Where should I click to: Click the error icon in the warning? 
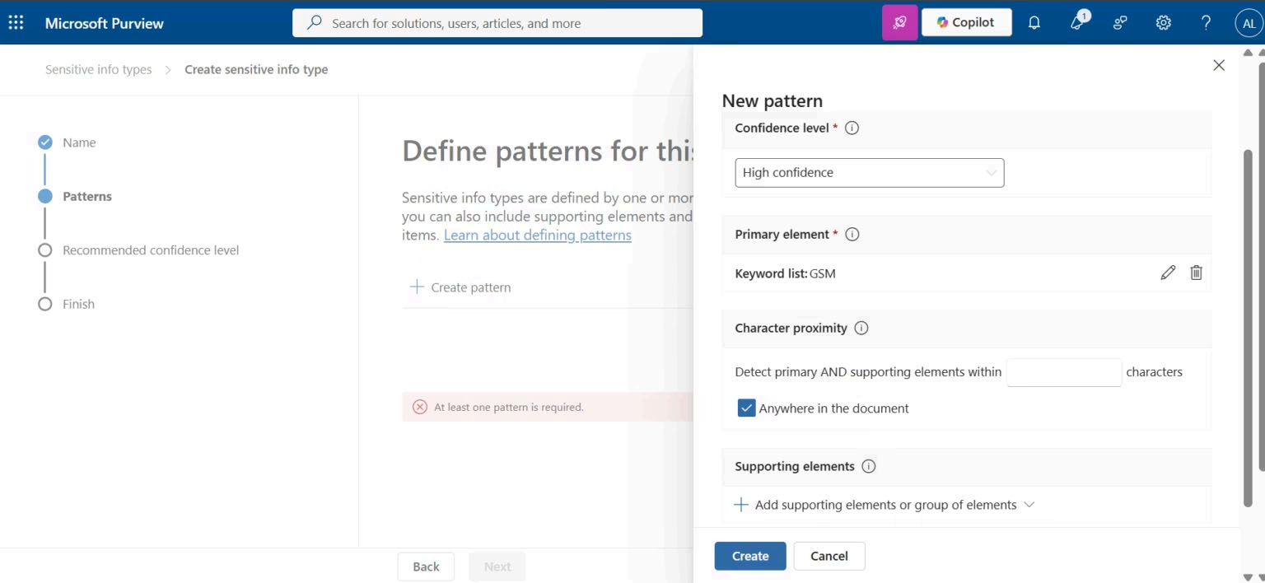click(420, 407)
